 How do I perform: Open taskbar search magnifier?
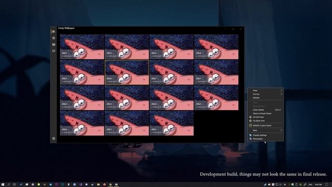pyautogui.click(x=9, y=185)
